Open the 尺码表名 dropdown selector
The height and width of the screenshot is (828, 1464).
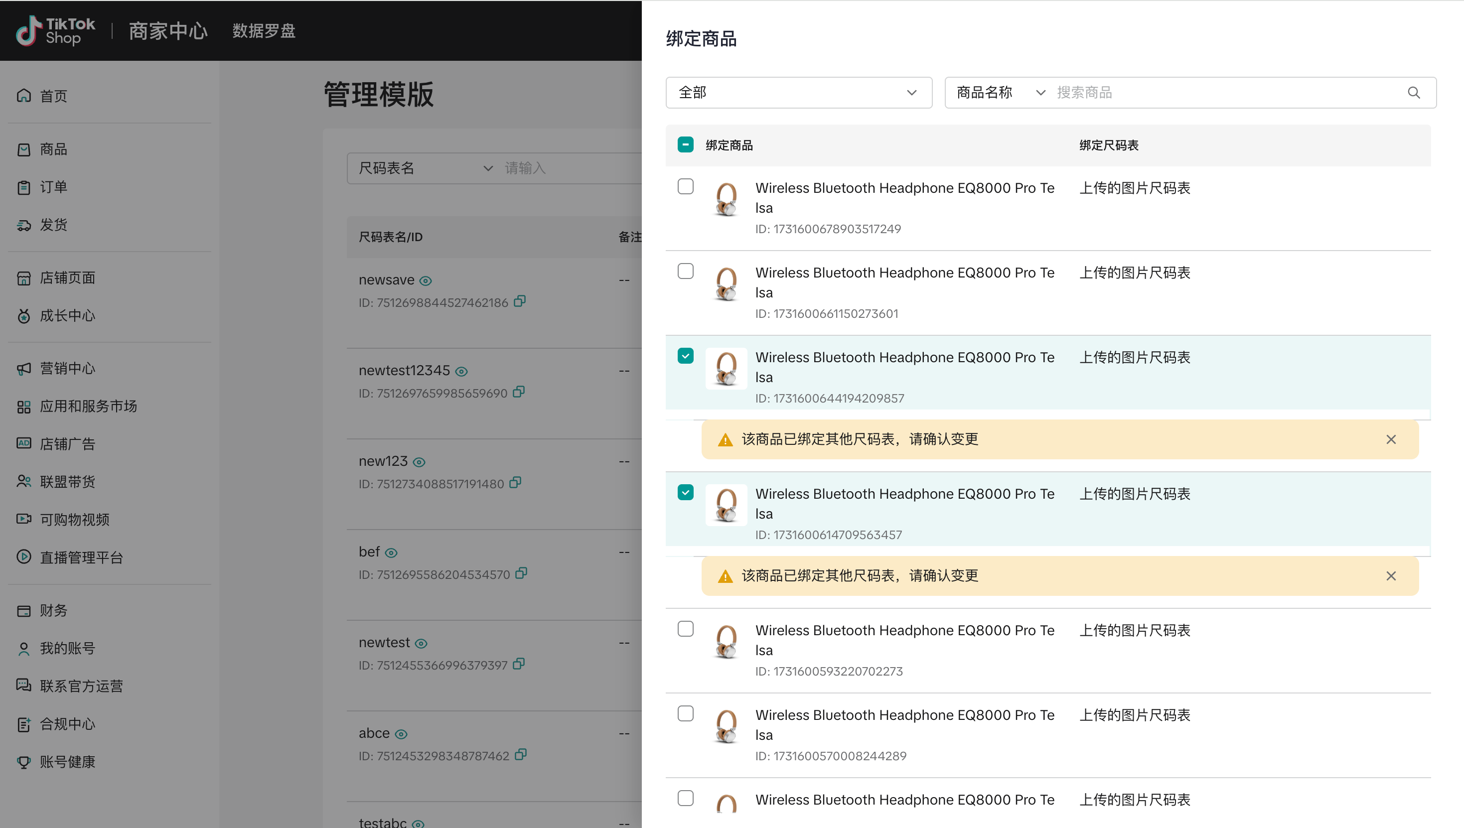point(424,168)
